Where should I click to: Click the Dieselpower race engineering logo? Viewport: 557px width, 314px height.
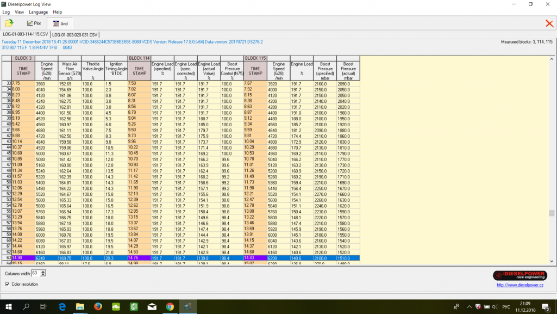coord(520,275)
